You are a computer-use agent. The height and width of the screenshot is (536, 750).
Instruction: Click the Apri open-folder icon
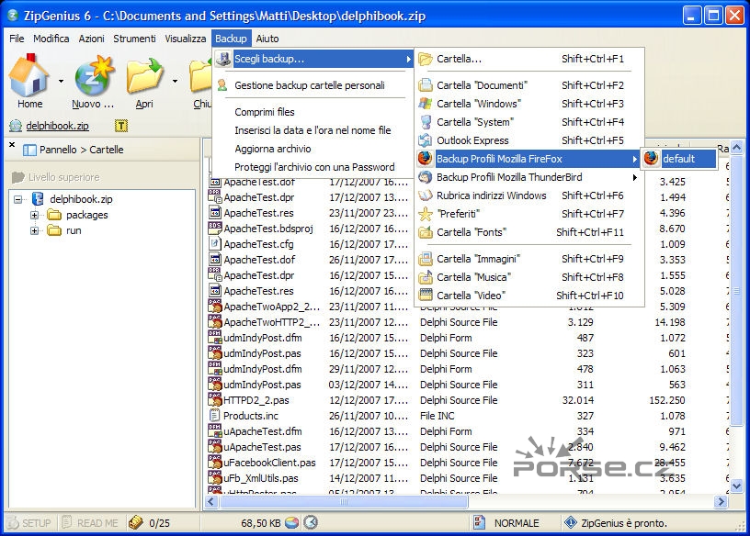click(144, 77)
